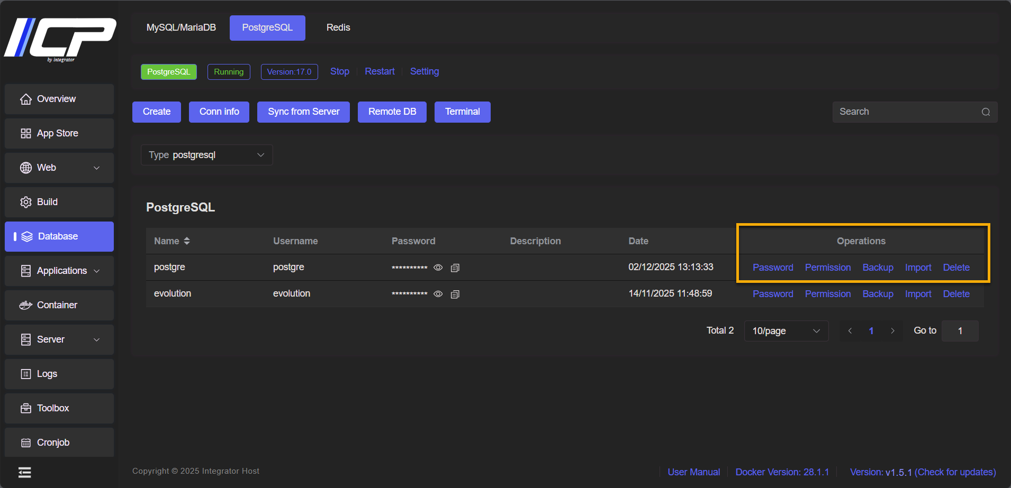
Task: Click the Build gear icon
Action: point(25,202)
